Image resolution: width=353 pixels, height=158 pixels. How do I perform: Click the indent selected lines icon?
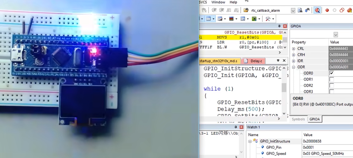click(214, 10)
